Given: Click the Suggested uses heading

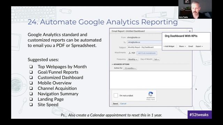Looking at the screenshot, I should coord(43,59).
